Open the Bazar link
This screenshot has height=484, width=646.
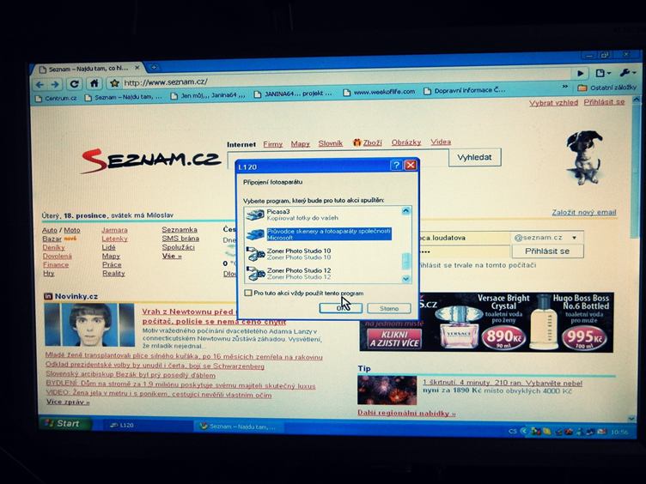click(x=52, y=239)
